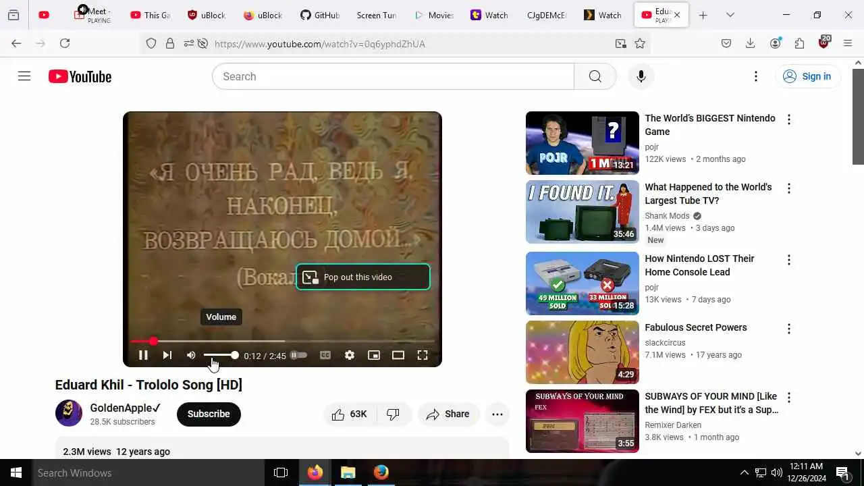Click Pop out this video
The width and height of the screenshot is (864, 486).
coord(363,277)
